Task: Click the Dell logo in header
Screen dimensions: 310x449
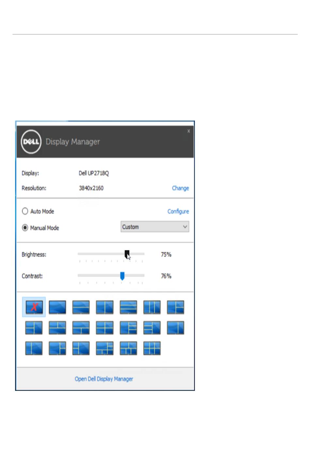Action: click(31, 141)
